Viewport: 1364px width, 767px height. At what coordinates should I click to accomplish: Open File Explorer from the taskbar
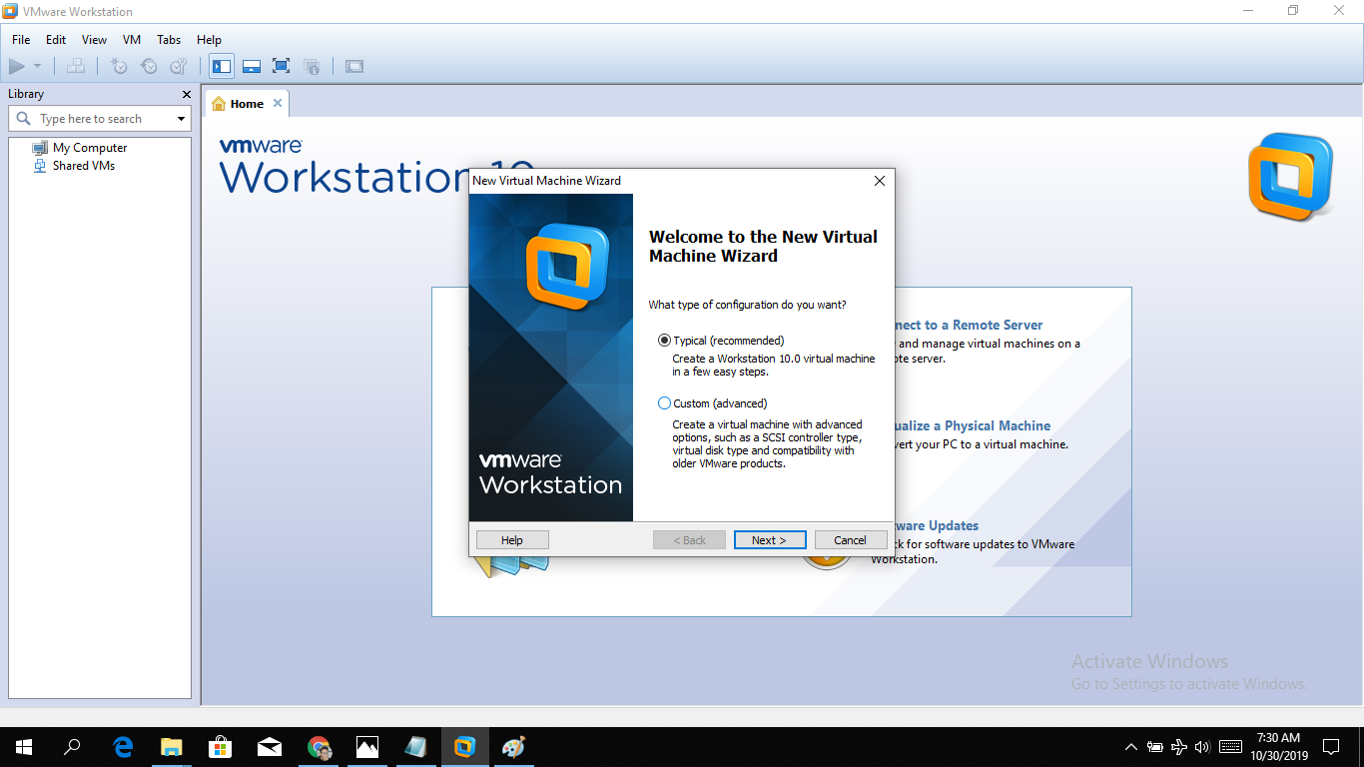tap(172, 747)
